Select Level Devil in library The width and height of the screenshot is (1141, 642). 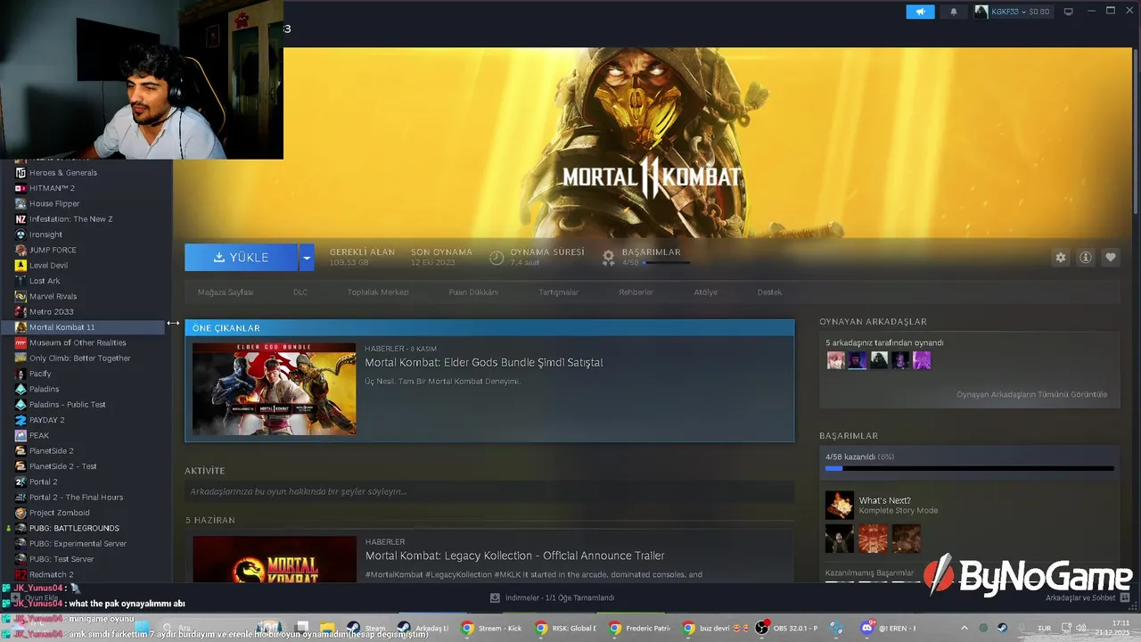48,266
